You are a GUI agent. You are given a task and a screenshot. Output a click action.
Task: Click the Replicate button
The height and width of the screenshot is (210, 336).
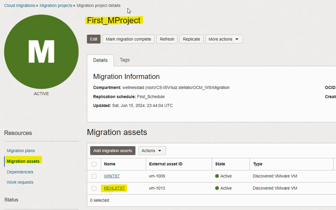[x=192, y=39]
